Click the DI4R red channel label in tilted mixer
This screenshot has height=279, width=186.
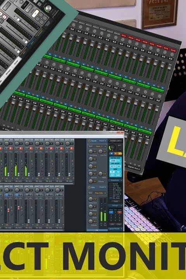(173, 50)
